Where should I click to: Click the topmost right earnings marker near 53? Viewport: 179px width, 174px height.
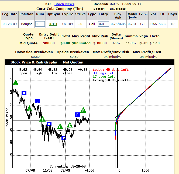pyautogui.click(x=83, y=110)
